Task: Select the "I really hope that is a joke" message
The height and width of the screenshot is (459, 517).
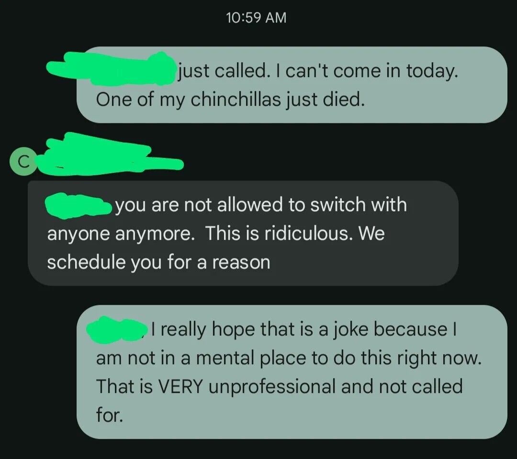Action: click(x=292, y=371)
